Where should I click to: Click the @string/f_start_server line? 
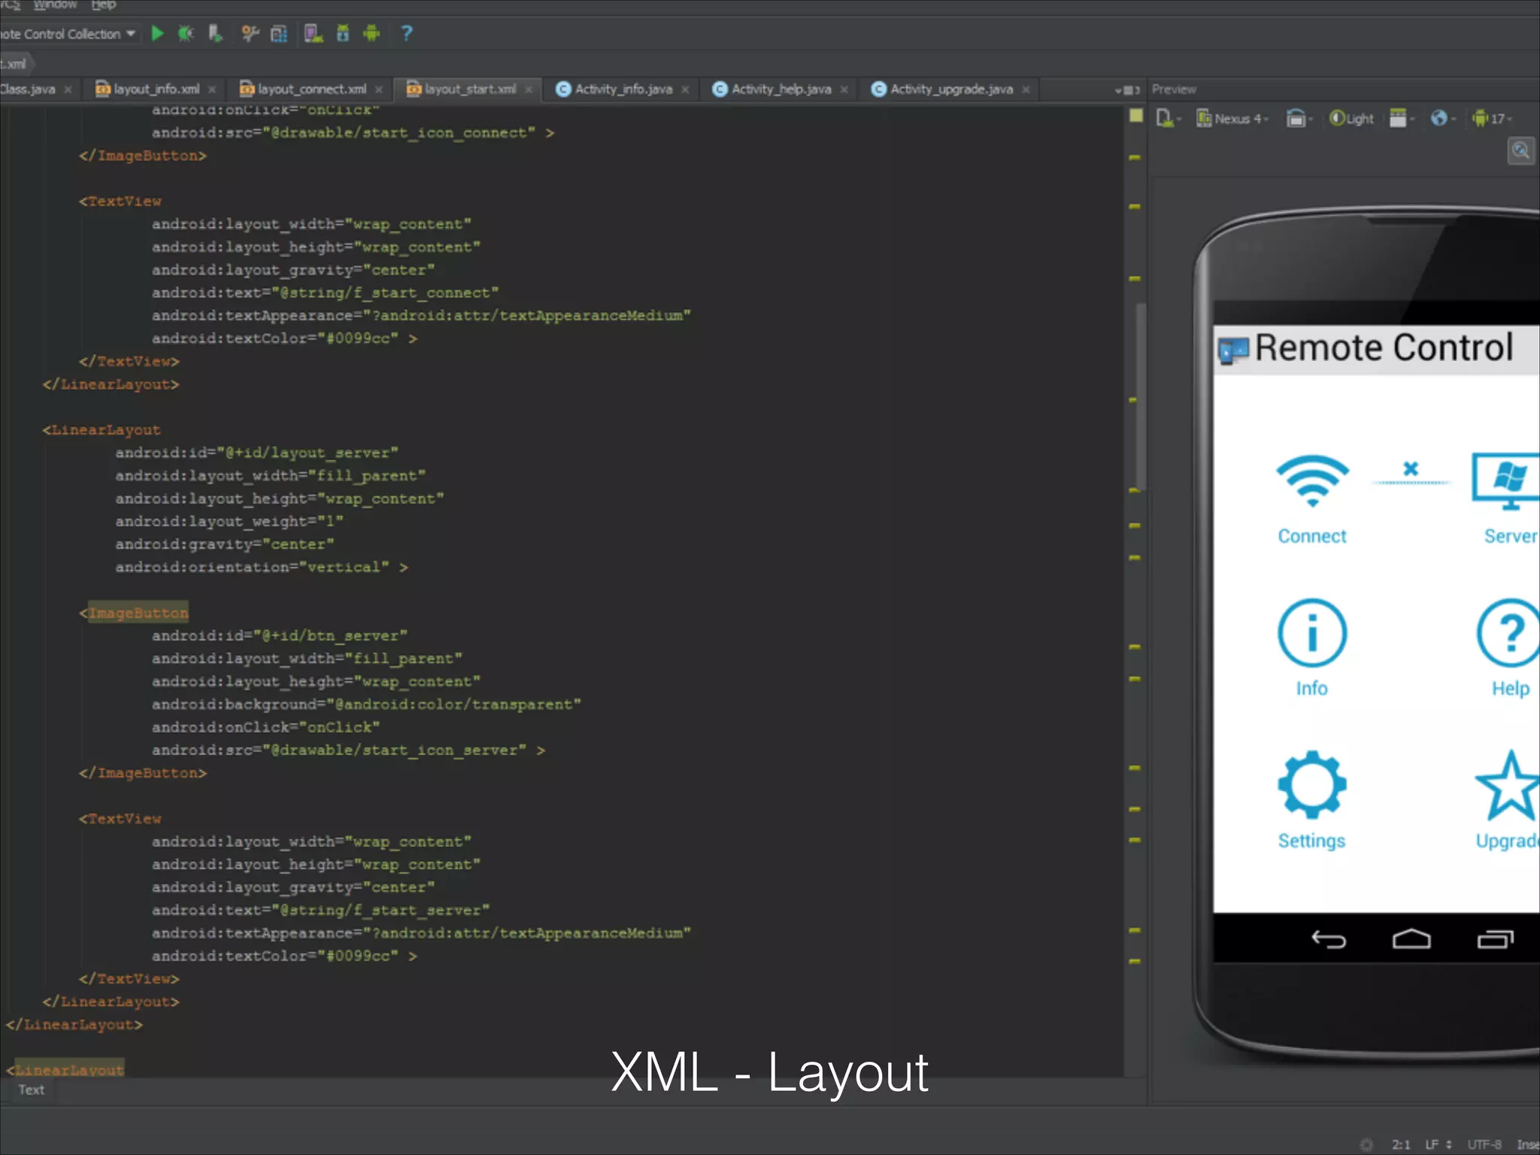point(320,911)
